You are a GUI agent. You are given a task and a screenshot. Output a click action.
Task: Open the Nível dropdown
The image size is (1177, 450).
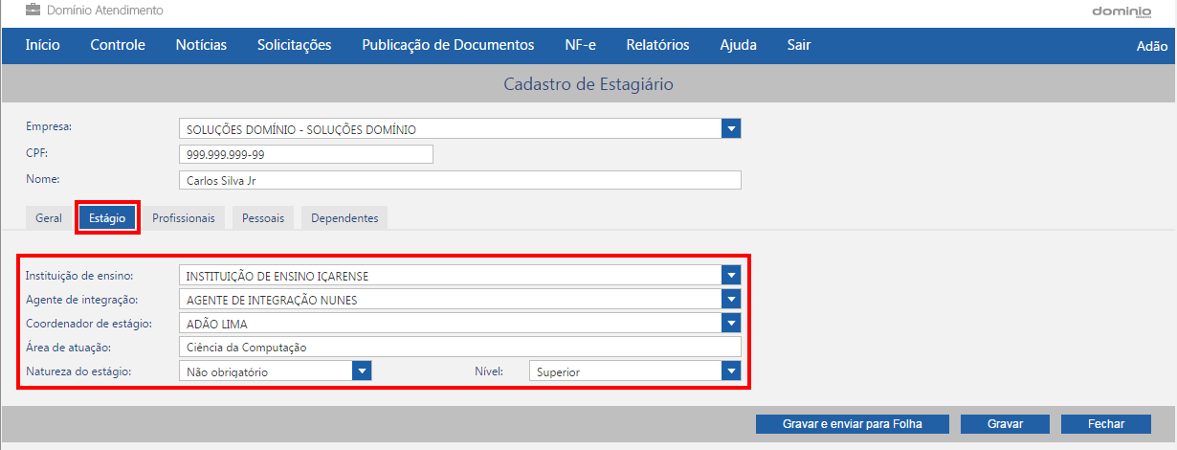(x=731, y=371)
